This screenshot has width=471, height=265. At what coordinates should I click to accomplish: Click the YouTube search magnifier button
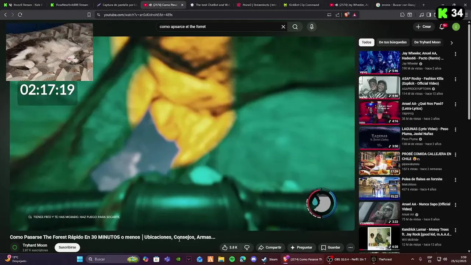click(x=295, y=26)
